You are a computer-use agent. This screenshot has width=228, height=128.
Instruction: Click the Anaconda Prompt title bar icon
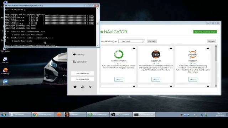point(6,6)
